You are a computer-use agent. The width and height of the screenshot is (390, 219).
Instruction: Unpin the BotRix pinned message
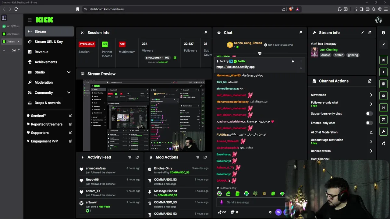pyautogui.click(x=293, y=61)
